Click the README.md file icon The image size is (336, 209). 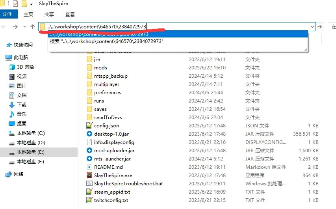tap(89, 167)
